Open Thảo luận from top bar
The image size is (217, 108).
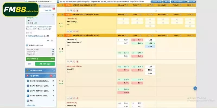(x=191, y=2)
